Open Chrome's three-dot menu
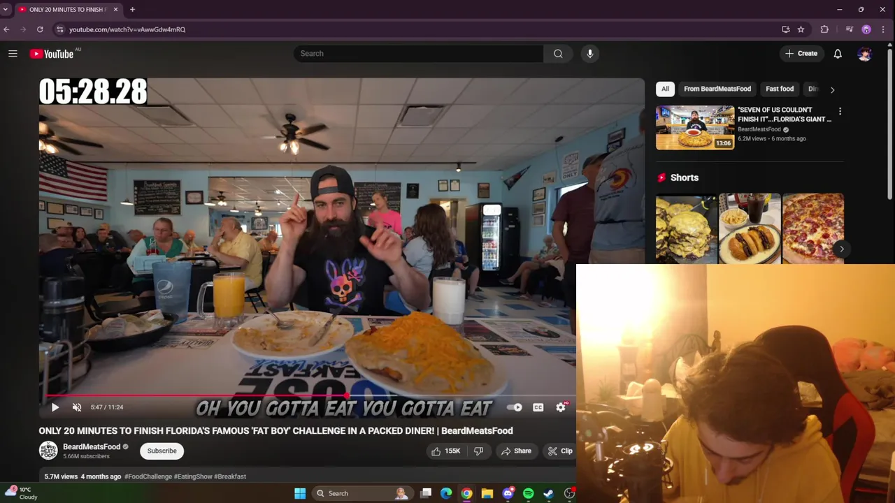895x503 pixels. tap(884, 29)
